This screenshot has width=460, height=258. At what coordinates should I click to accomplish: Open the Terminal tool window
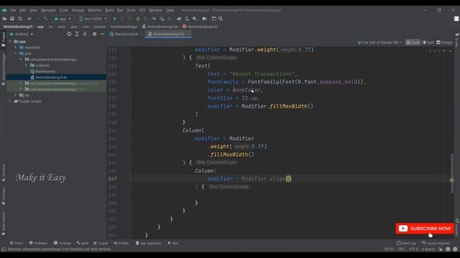point(63,243)
